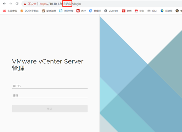Open the 头条搜索 bookmark
The image size is (182, 132).
(x=10, y=11)
